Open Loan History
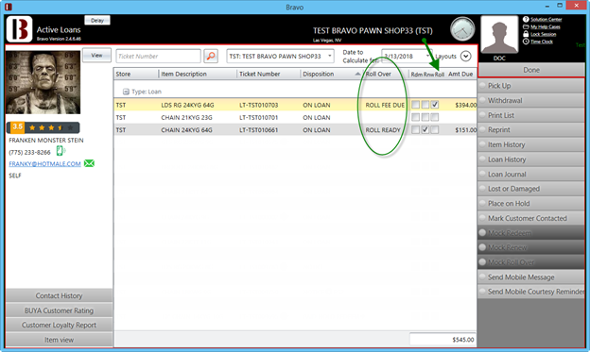The height and width of the screenshot is (352, 590). [531, 159]
